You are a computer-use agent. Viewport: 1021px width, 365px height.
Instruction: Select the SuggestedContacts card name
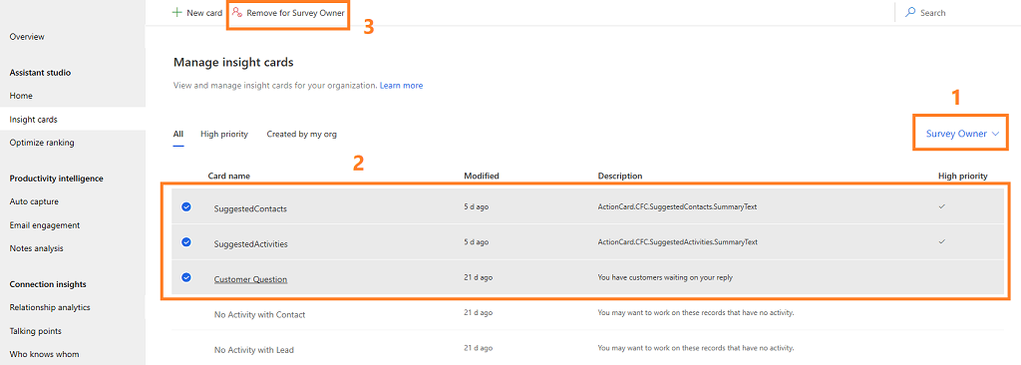[x=250, y=209]
